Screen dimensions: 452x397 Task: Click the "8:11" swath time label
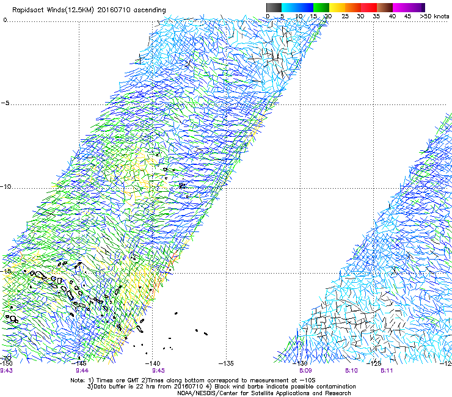(x=387, y=371)
